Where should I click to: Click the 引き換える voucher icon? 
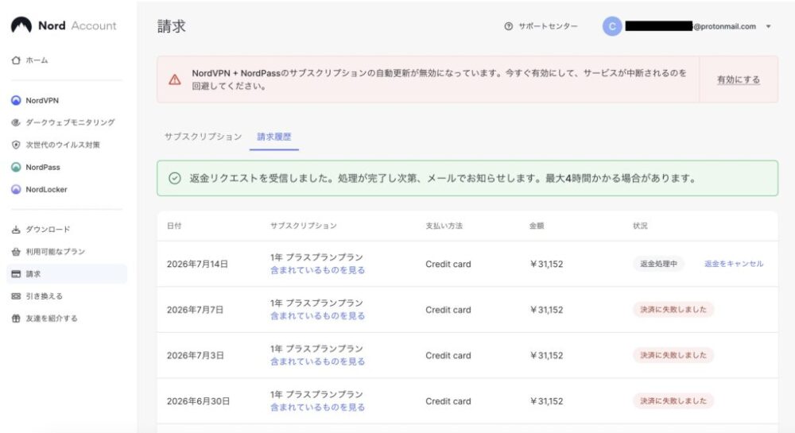click(x=16, y=296)
